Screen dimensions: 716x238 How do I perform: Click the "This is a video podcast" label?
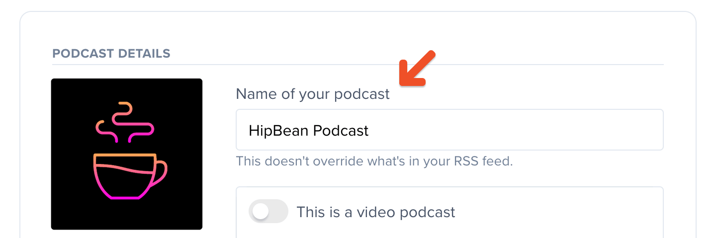376,212
